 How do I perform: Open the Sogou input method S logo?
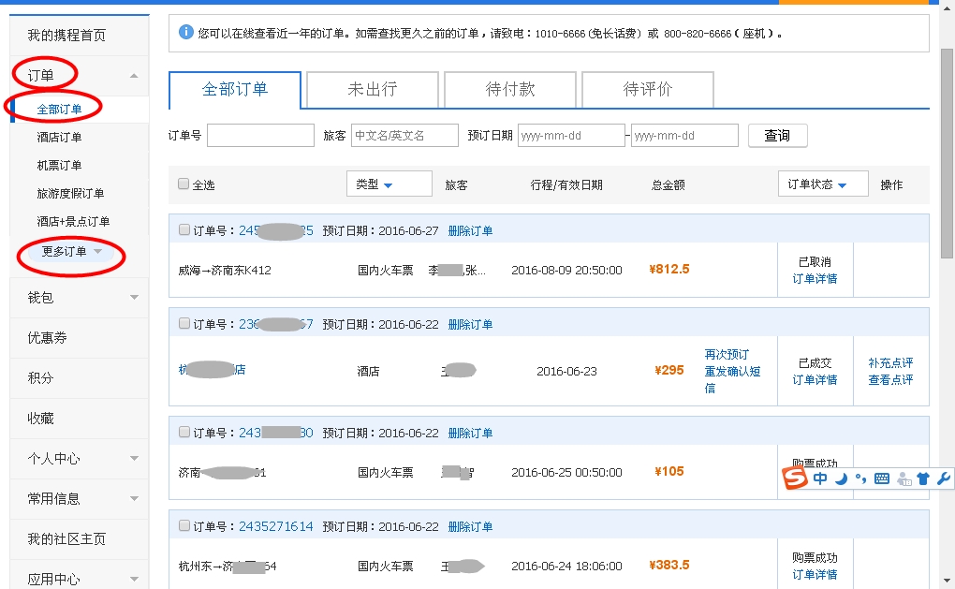tap(795, 479)
